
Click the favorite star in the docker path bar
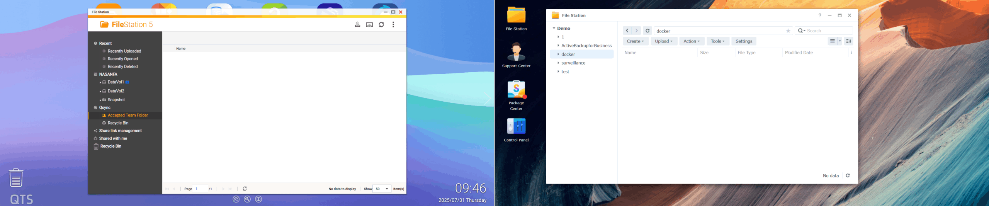pos(788,31)
